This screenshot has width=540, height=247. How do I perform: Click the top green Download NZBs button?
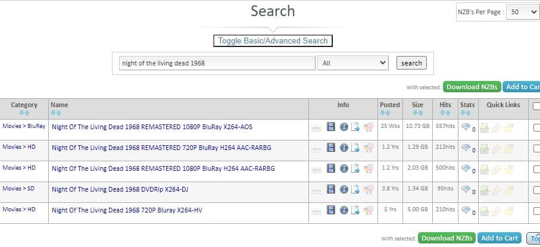coord(471,87)
